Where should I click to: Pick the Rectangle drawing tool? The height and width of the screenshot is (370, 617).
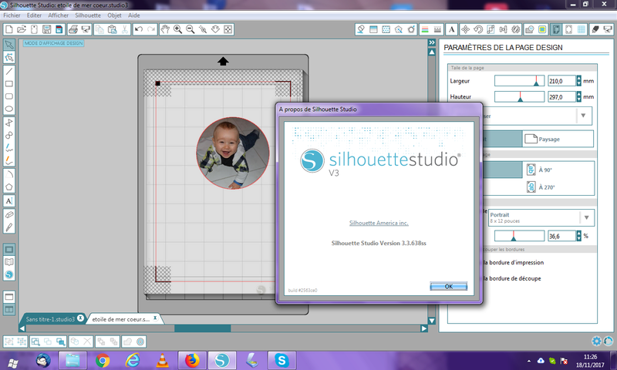(x=9, y=84)
